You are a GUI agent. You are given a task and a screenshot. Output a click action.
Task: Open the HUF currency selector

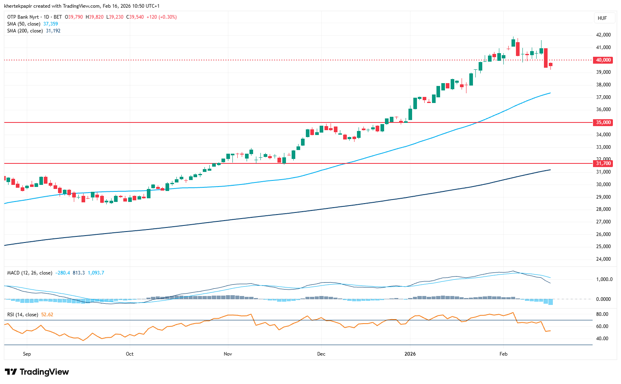click(602, 18)
